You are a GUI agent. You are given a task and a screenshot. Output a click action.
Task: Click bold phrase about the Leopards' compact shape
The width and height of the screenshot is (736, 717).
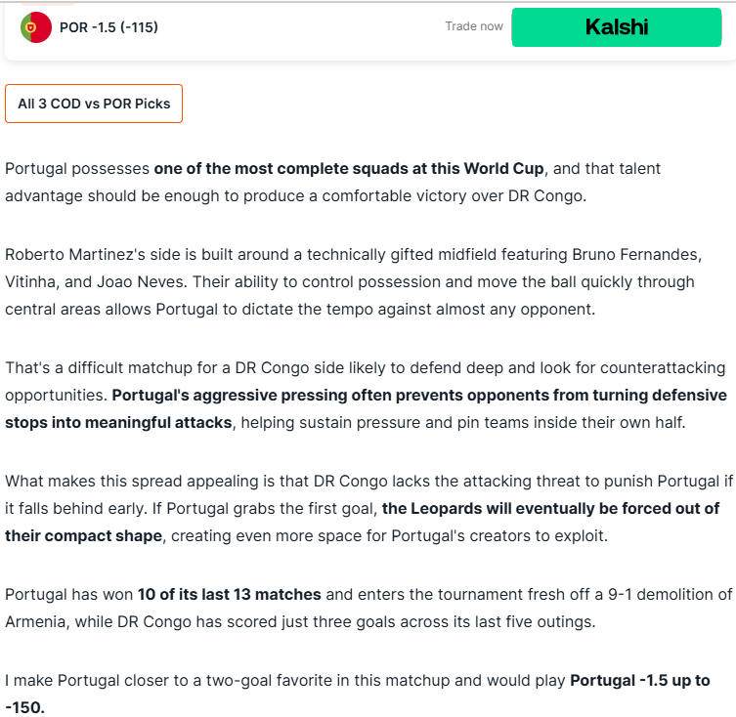[x=363, y=522]
